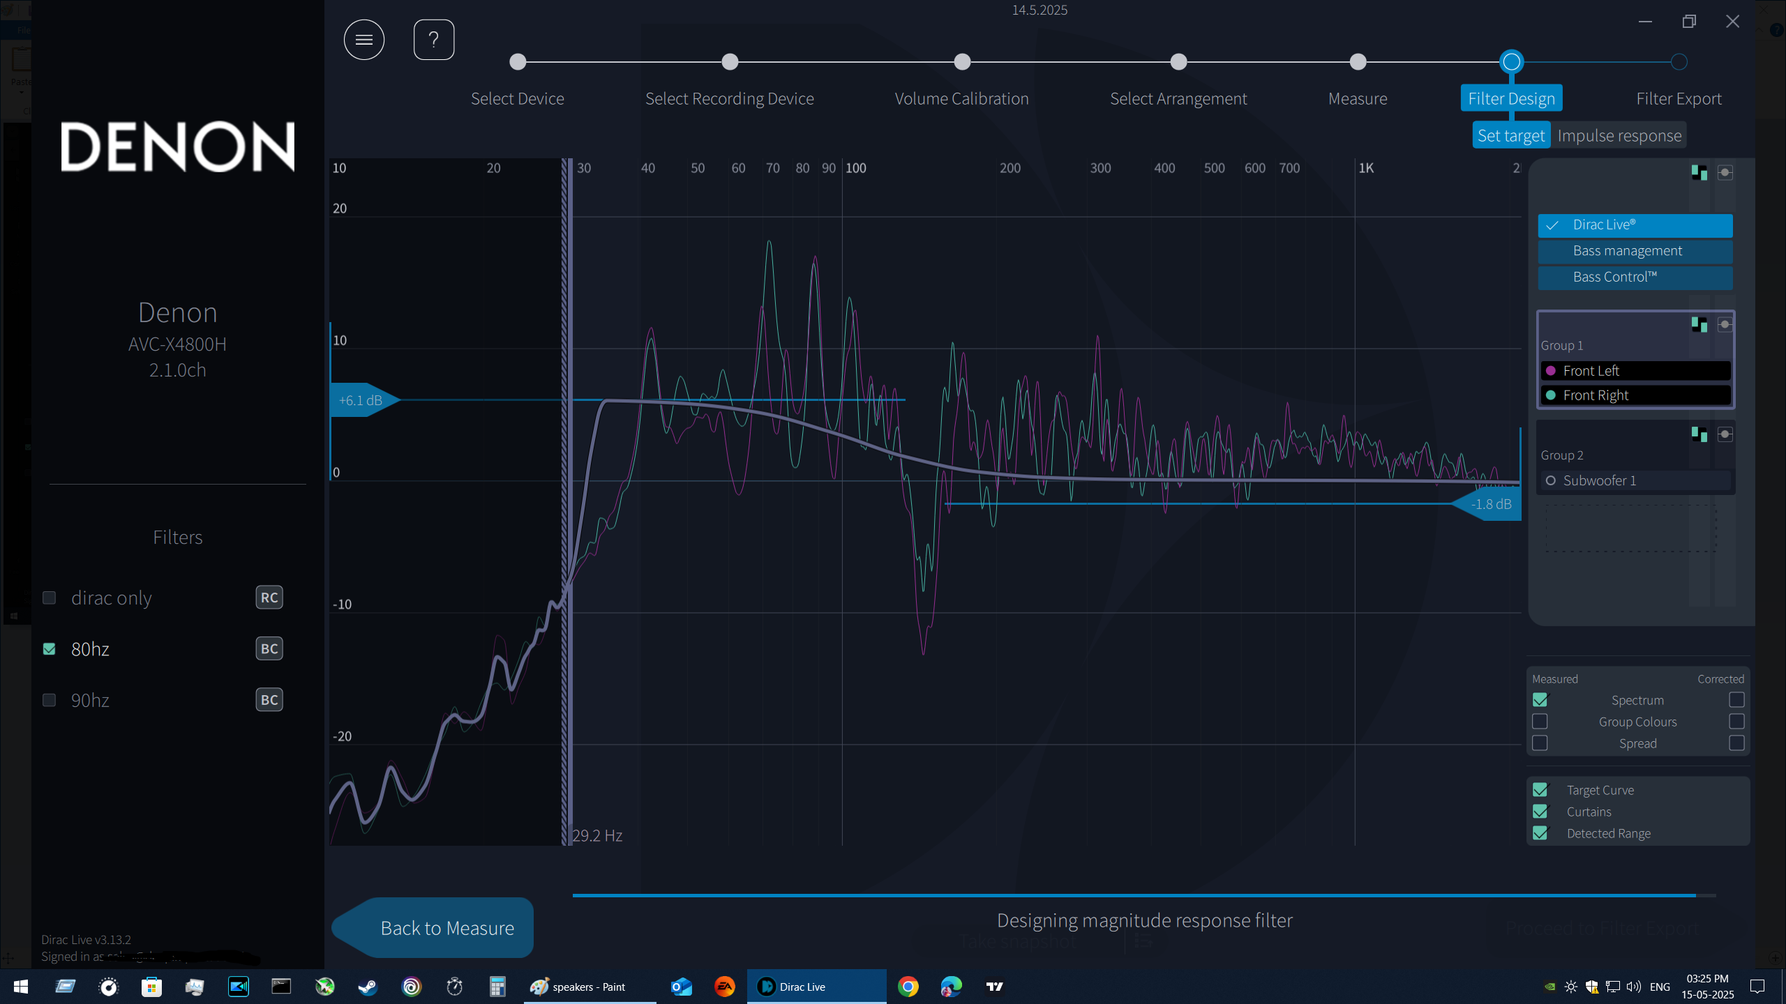Open Microsoft Store from the taskbar

151,987
